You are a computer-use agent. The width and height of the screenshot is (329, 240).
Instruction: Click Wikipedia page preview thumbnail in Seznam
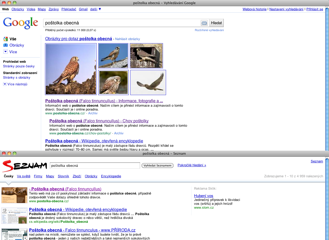coord(14,216)
